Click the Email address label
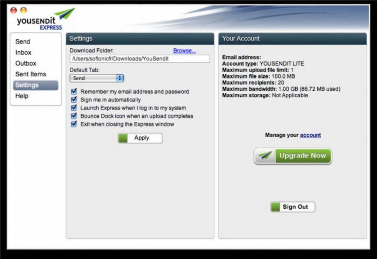This screenshot has width=377, height=259. coord(241,57)
